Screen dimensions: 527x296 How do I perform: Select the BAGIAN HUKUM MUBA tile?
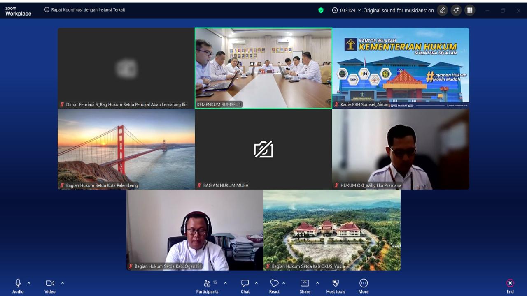[x=263, y=149]
